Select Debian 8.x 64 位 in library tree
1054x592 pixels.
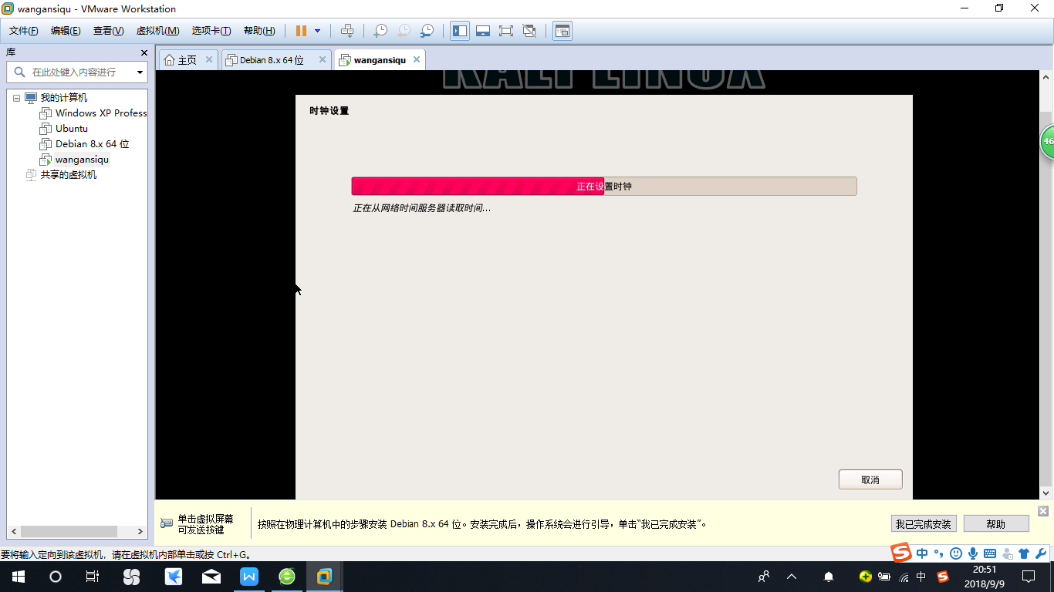[92, 144]
